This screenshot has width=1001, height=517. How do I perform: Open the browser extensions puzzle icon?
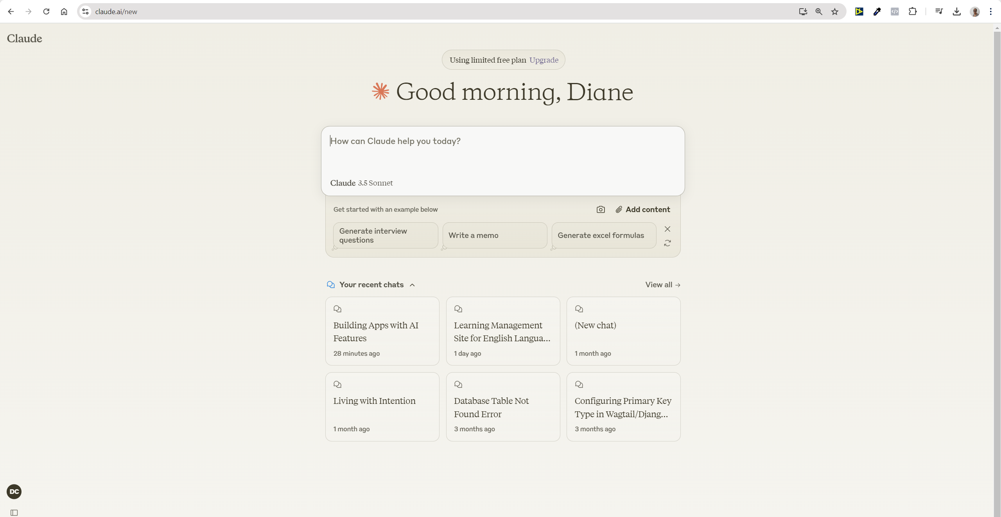(x=913, y=11)
